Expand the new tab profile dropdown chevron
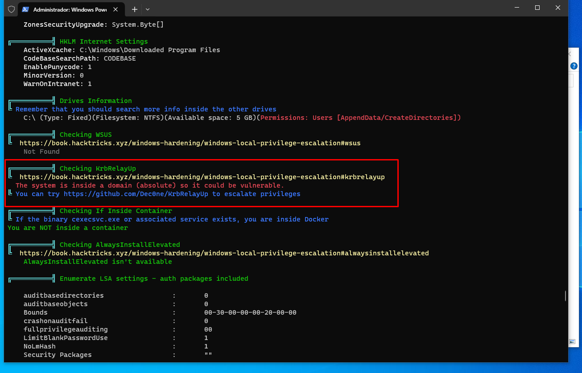The height and width of the screenshot is (373, 582). pos(148,9)
